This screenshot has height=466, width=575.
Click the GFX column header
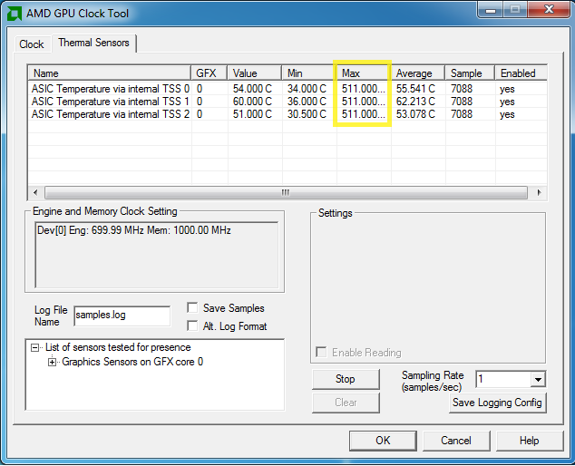[209, 73]
